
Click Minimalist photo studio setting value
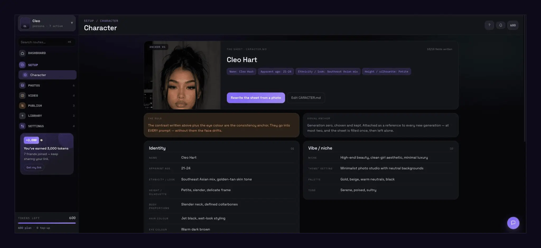pos(382,168)
